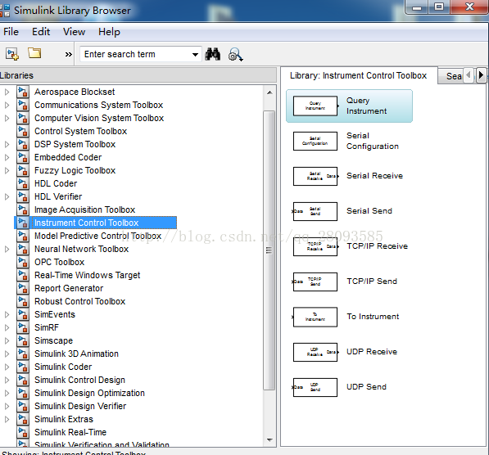Expand the Communications System Toolbox node
This screenshot has height=455, width=489.
(x=7, y=105)
